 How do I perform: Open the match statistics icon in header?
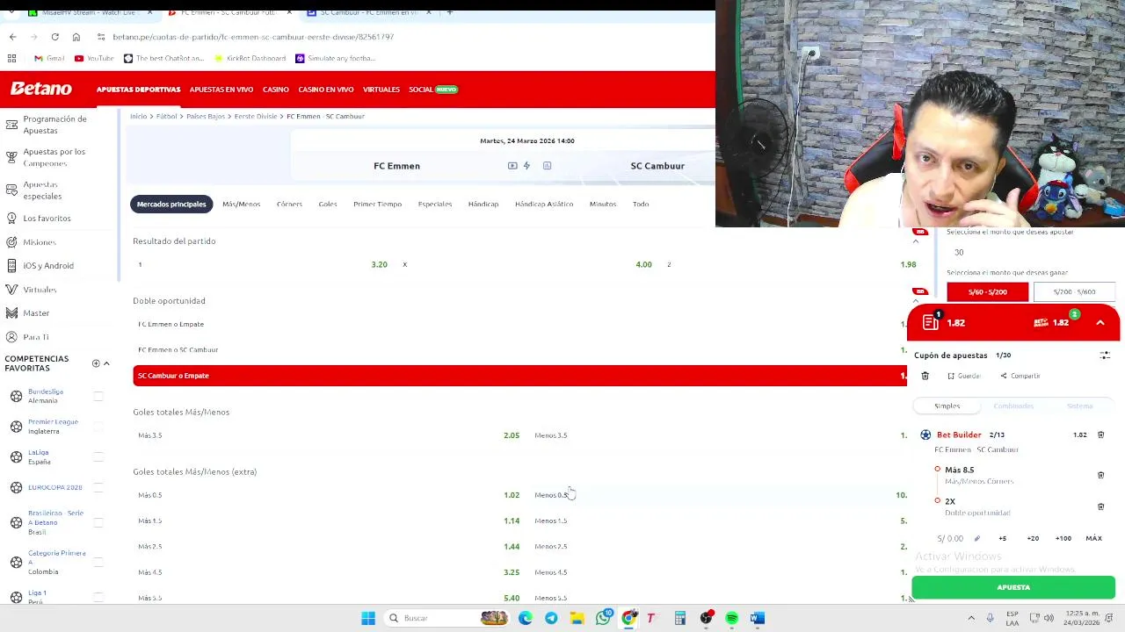pyautogui.click(x=547, y=166)
